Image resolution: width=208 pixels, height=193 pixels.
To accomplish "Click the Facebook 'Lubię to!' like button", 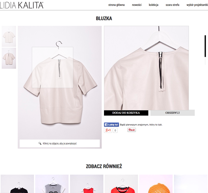I will coord(111,125).
